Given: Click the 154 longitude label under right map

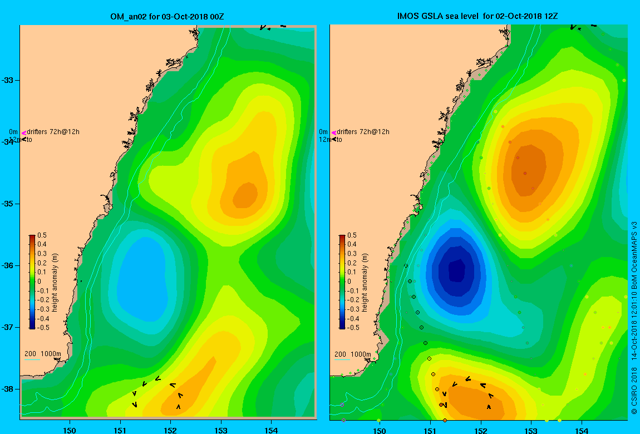Looking at the screenshot, I should coord(582,430).
